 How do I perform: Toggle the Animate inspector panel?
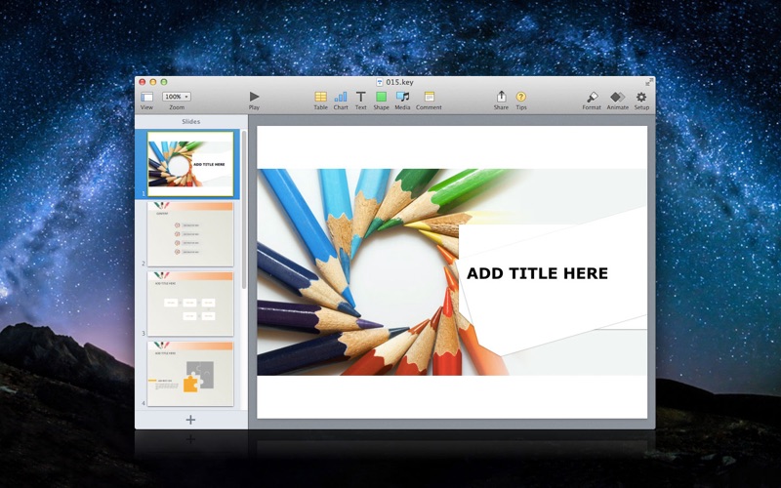pos(618,98)
